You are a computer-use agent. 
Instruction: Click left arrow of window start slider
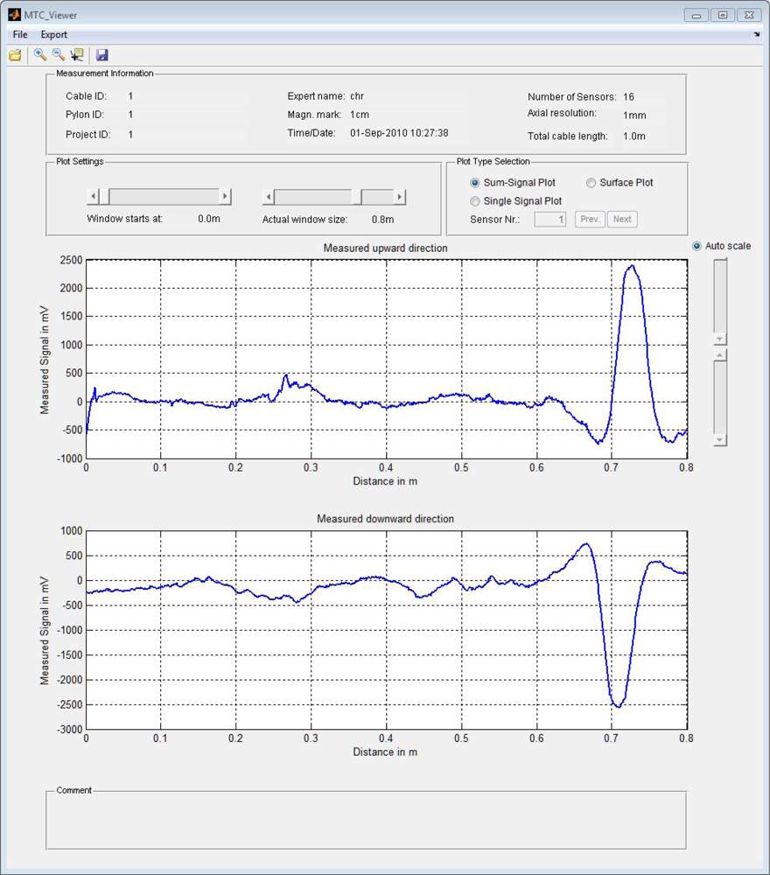(x=94, y=197)
